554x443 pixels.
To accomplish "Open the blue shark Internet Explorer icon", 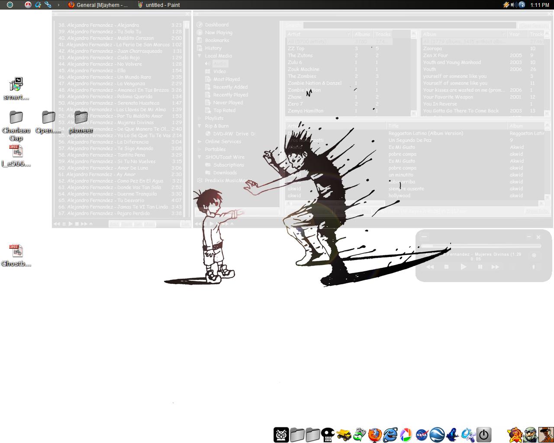I will coord(390,434).
